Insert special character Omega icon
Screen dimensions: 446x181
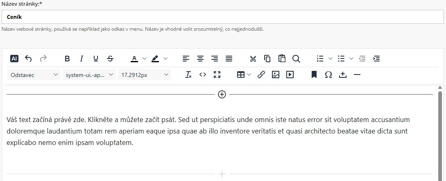click(x=328, y=75)
